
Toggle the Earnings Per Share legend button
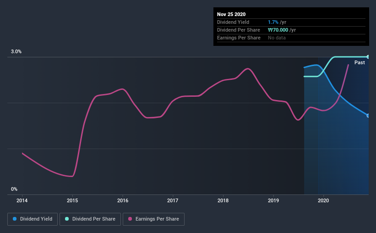153,219
